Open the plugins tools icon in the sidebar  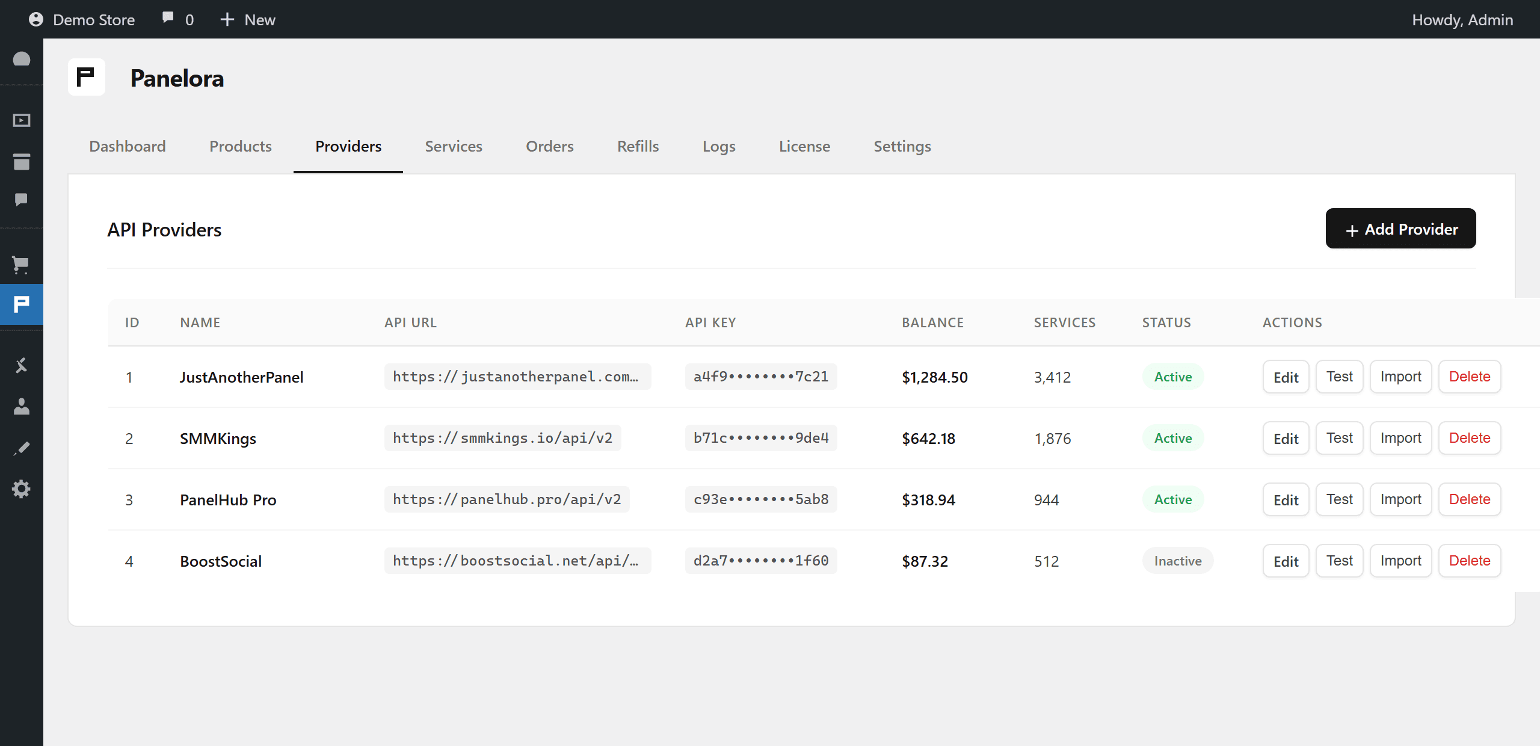pos(22,365)
